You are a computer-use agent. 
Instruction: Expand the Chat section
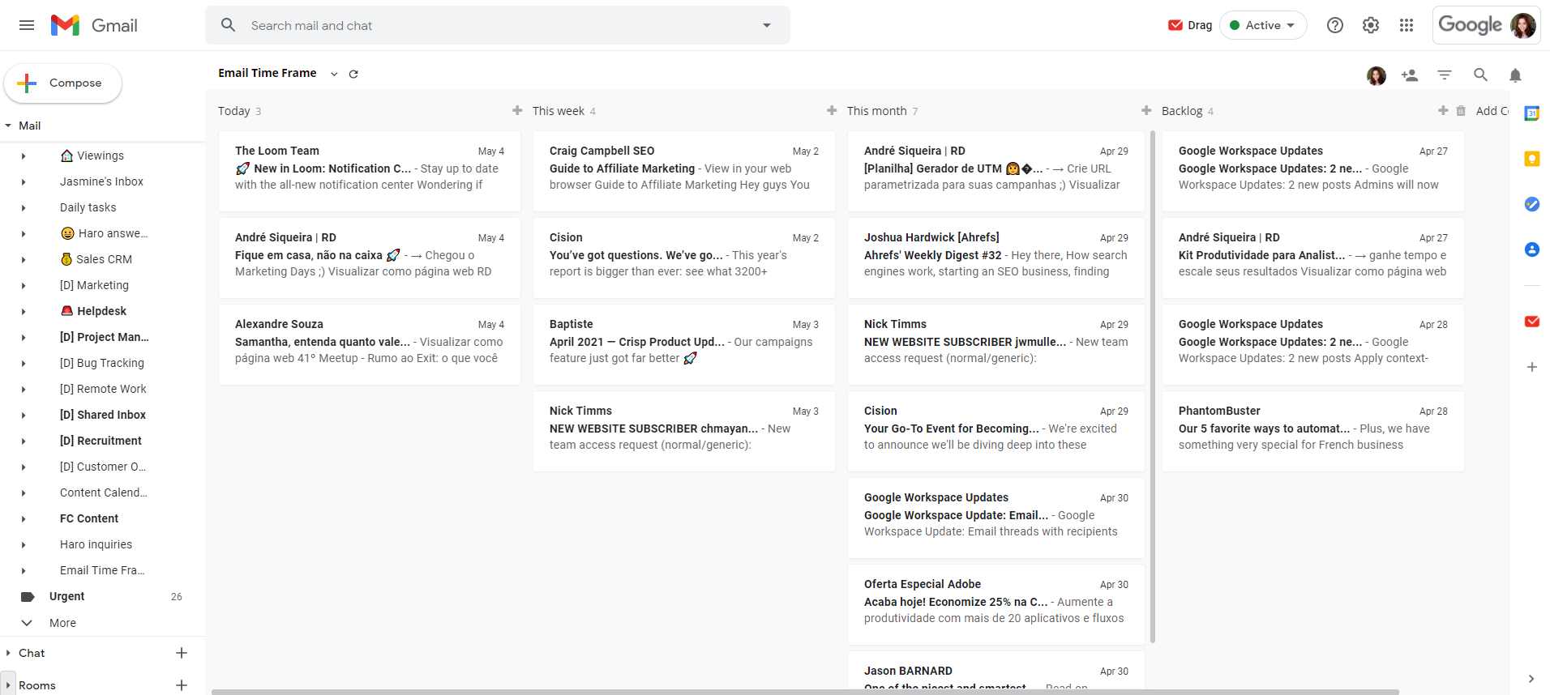point(8,653)
